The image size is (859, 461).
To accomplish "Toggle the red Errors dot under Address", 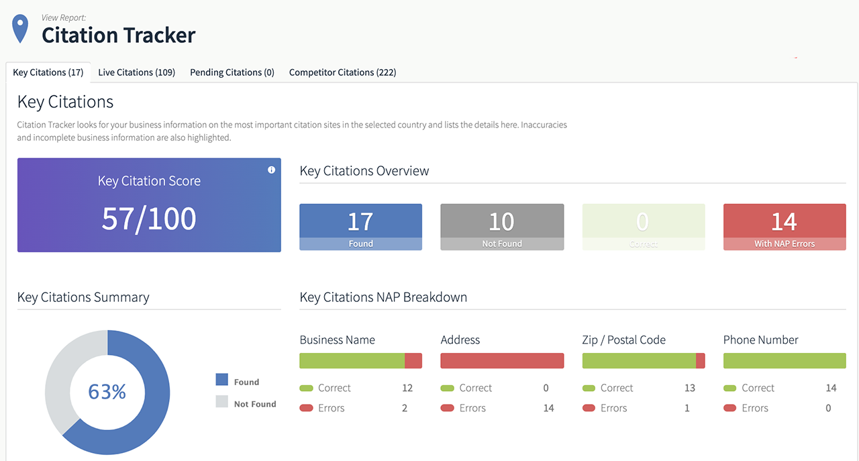I will pos(447,408).
